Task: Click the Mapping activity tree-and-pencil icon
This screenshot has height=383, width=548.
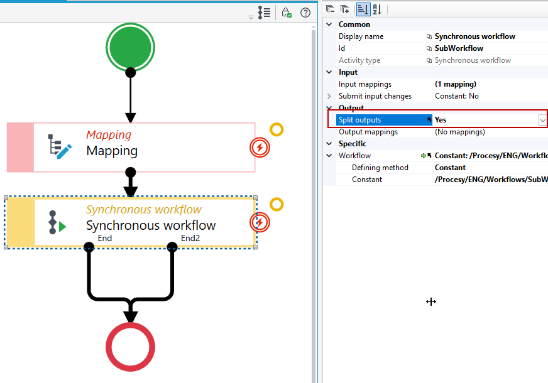Action: 60,147
